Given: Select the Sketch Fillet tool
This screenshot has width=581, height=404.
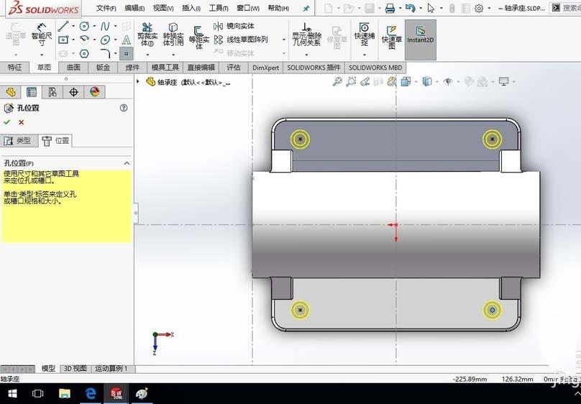Looking at the screenshot, I should tap(105, 54).
